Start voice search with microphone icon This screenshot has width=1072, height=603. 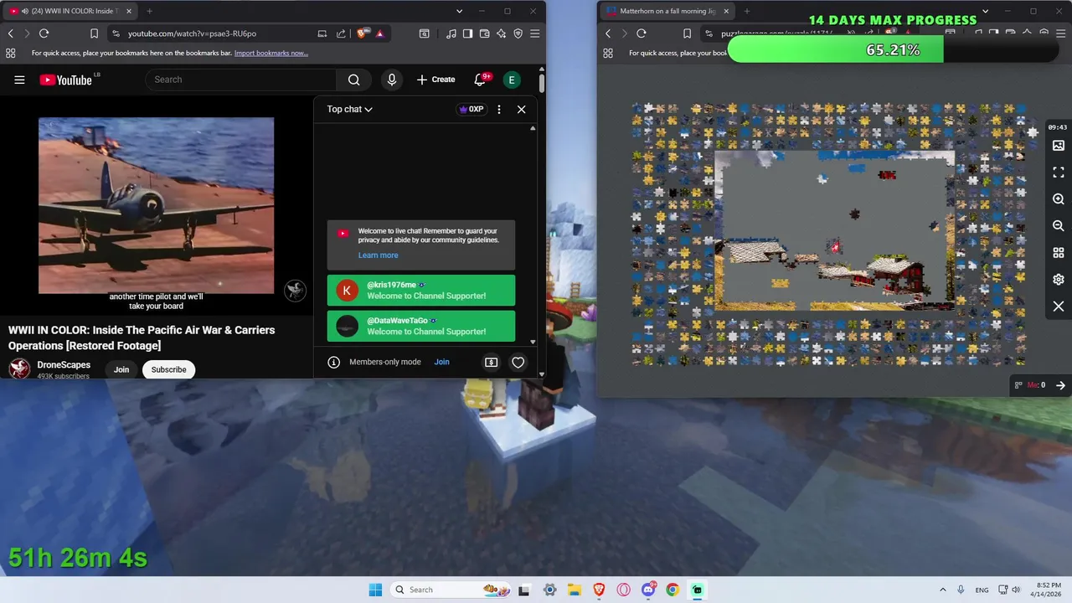391,80
